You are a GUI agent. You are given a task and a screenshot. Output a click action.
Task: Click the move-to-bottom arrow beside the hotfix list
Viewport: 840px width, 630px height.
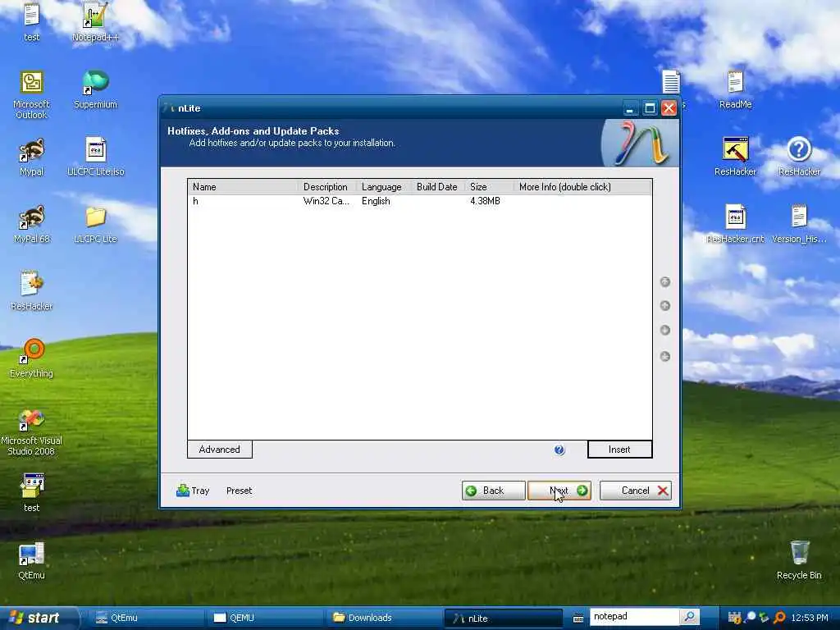point(664,356)
